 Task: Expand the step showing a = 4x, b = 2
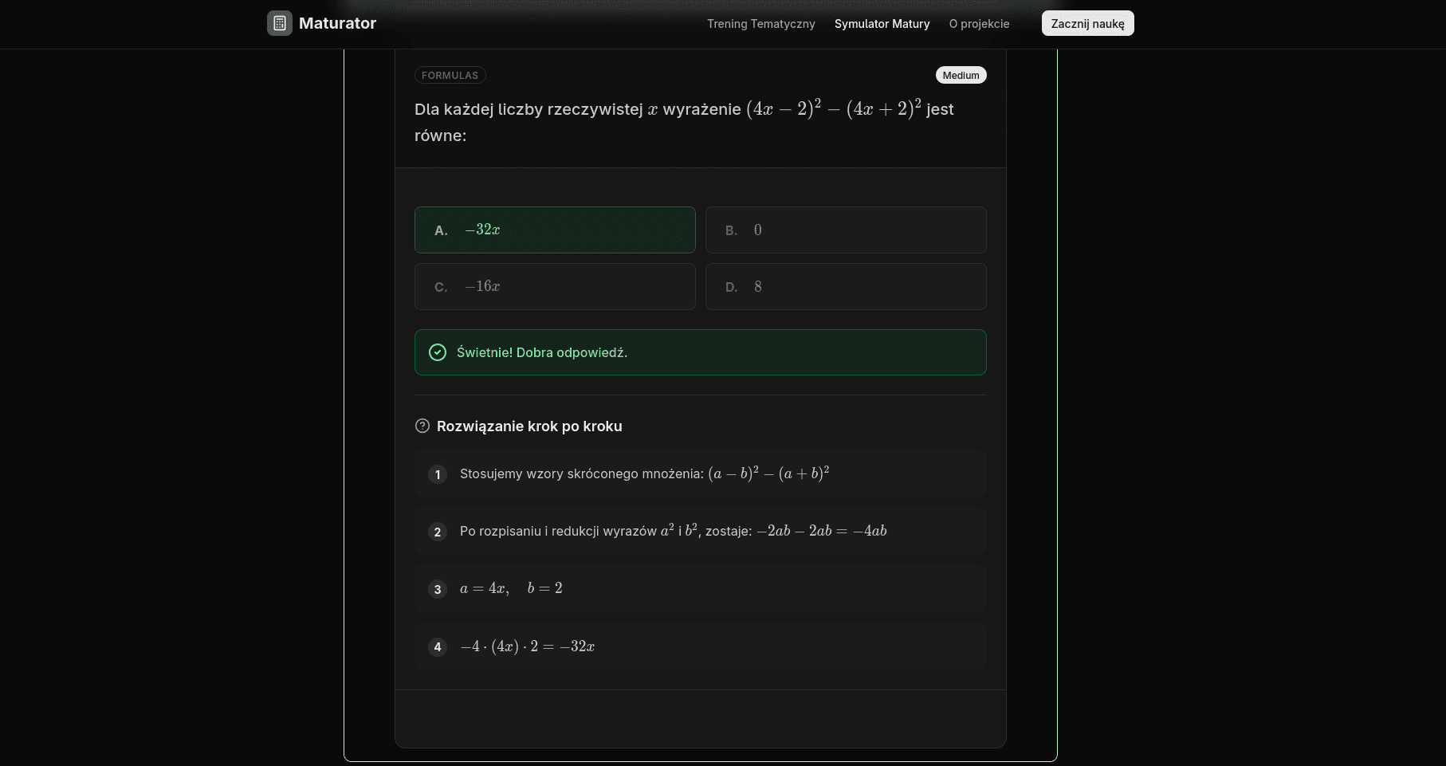(x=700, y=589)
